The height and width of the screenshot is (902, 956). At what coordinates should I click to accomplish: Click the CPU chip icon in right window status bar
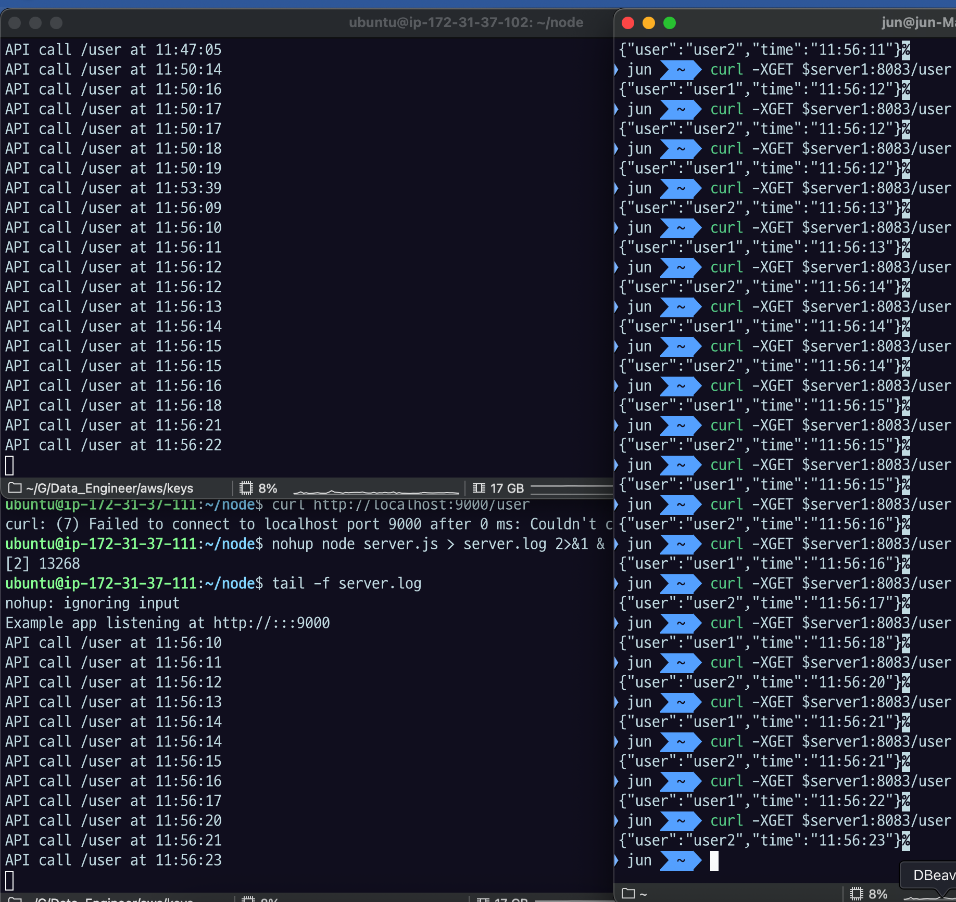click(856, 893)
